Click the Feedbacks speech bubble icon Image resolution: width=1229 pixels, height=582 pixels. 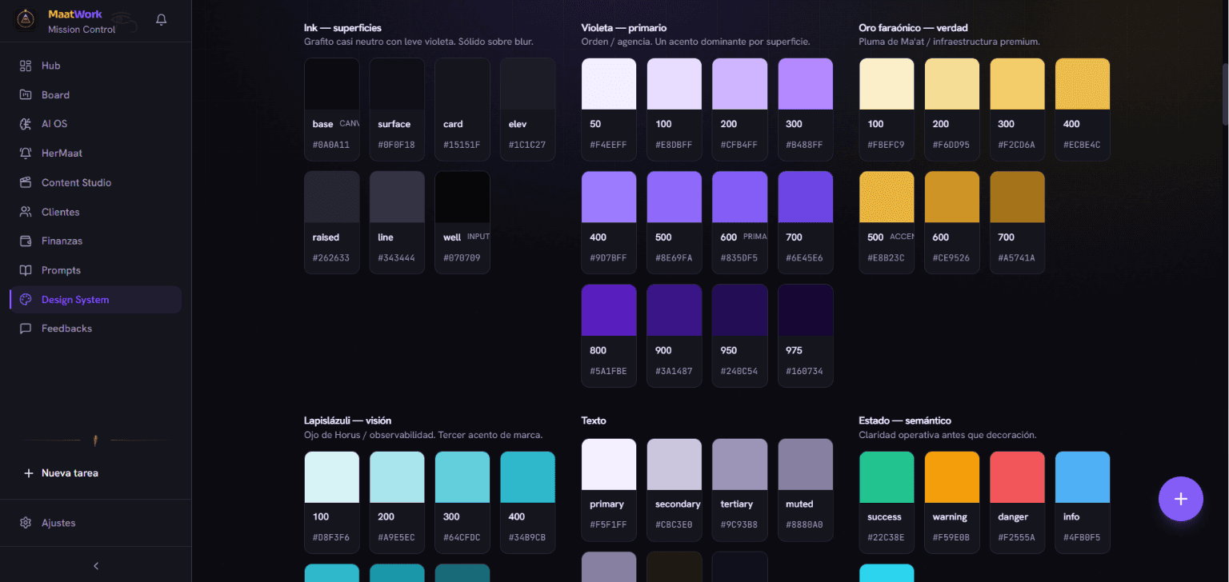(x=26, y=329)
